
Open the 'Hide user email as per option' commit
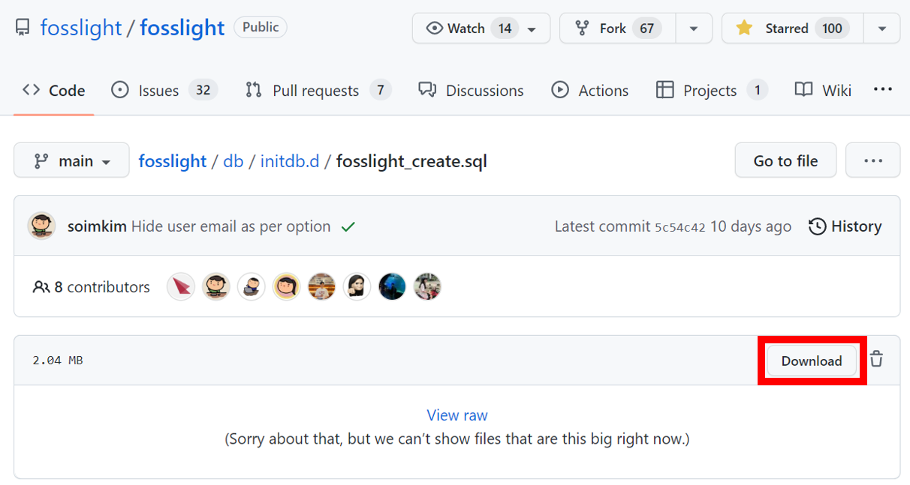click(231, 226)
